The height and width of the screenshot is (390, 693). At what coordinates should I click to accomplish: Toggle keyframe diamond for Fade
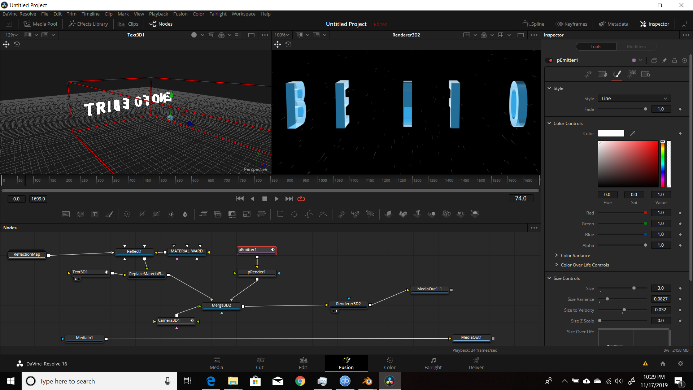pos(680,109)
